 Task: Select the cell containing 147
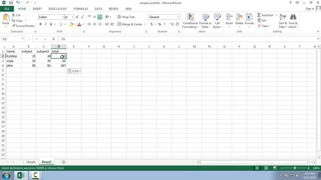pos(59,65)
